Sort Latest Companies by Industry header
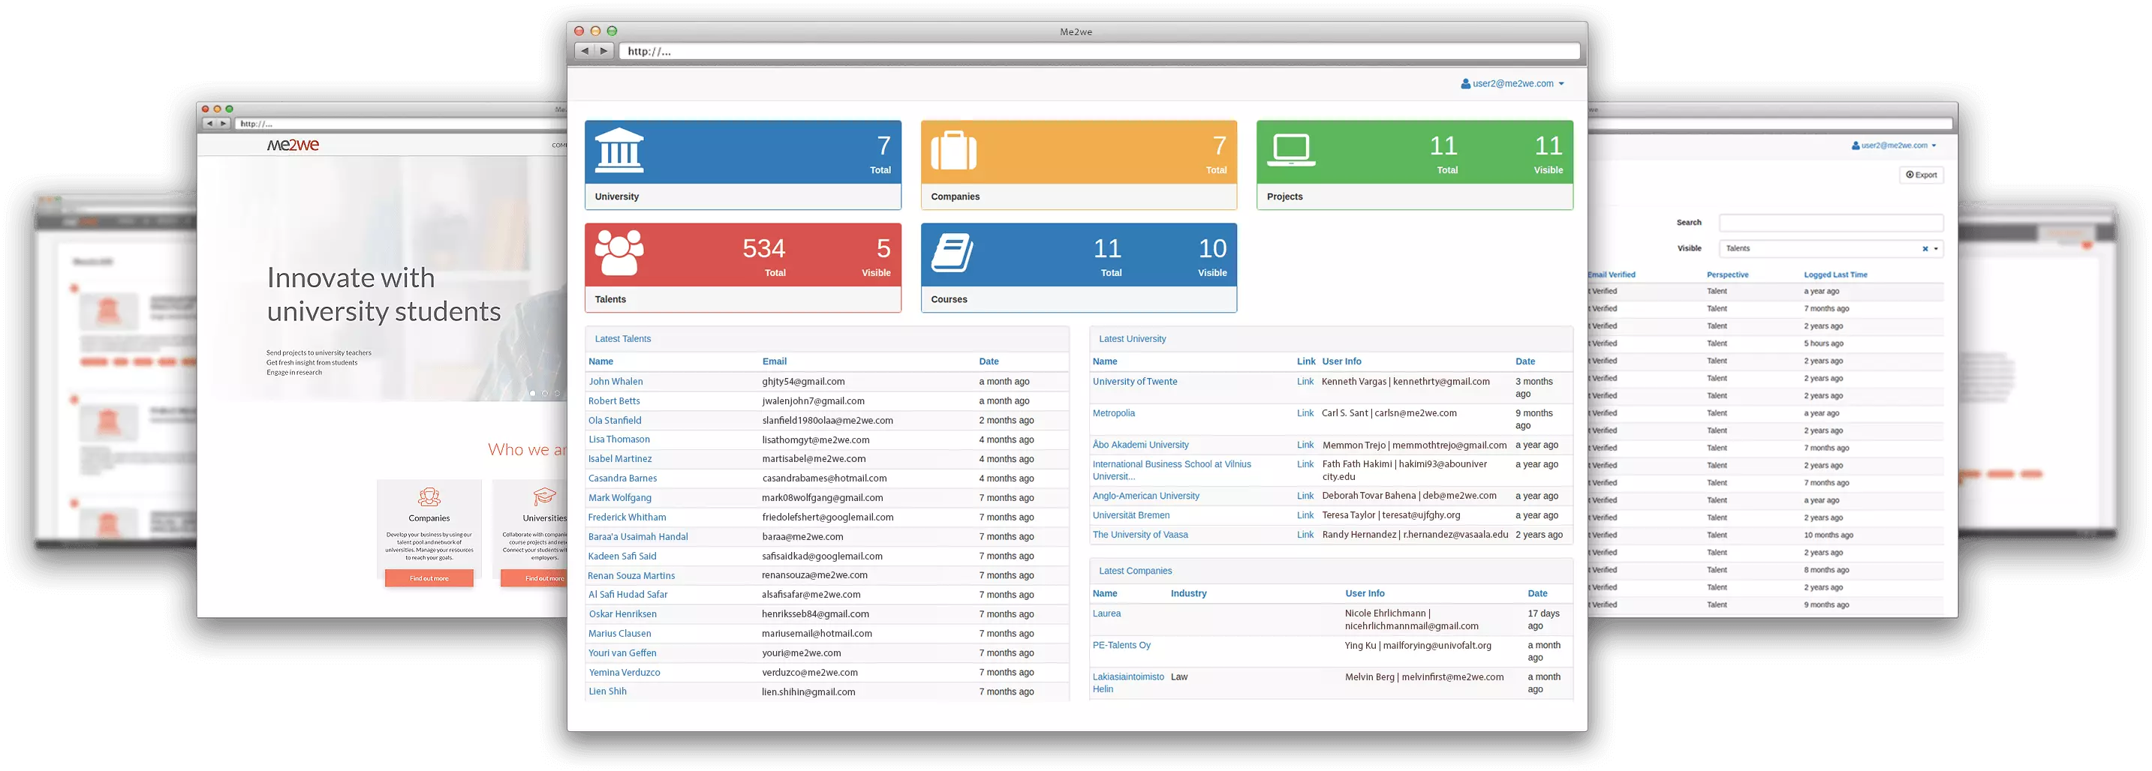 pyautogui.click(x=1189, y=593)
